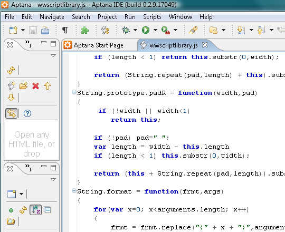The image size is (285, 232).
Task: Open dropdown beside lower panel new icon
Action: coord(22,194)
